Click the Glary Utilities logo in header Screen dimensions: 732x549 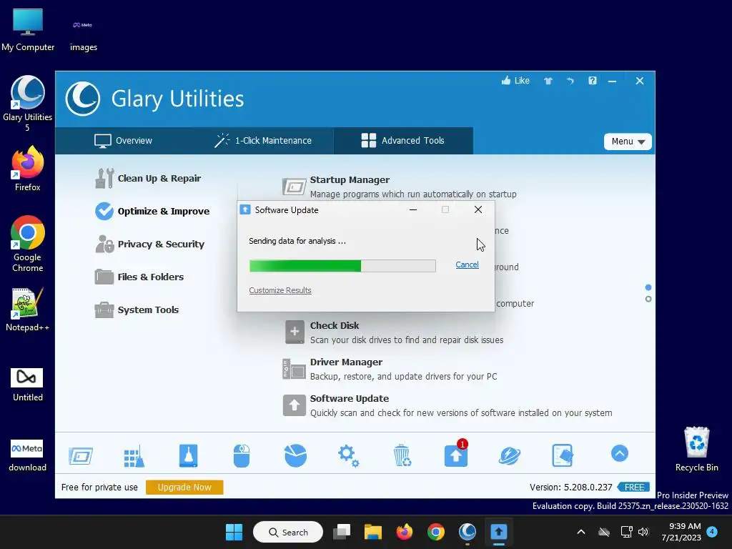click(83, 99)
